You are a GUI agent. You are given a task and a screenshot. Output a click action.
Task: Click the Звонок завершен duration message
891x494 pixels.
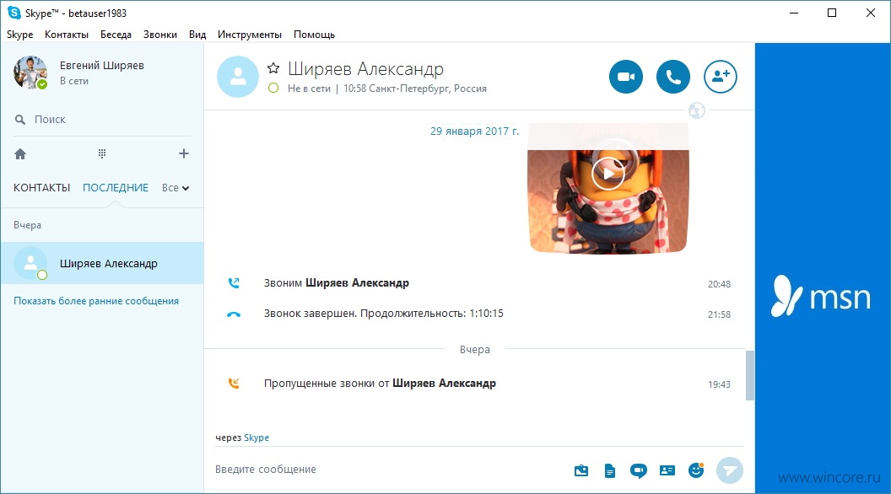(384, 314)
